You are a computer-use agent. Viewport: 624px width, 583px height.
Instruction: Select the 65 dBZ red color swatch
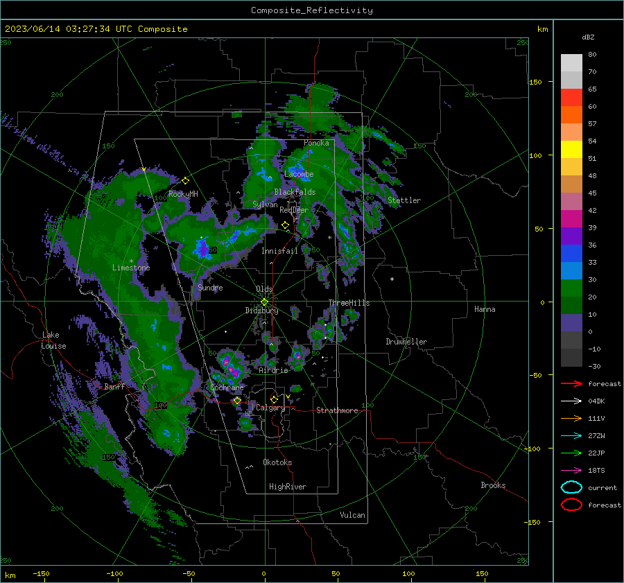click(x=571, y=97)
